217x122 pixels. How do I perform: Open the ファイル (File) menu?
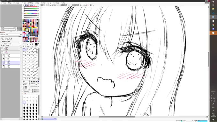pyautogui.click(x=4, y=3)
